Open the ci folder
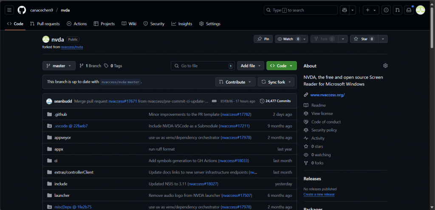This screenshot has height=210, width=435. (x=56, y=161)
